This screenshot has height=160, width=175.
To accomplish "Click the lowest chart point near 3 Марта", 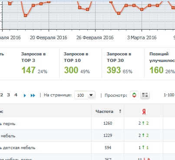I will point(142,10).
